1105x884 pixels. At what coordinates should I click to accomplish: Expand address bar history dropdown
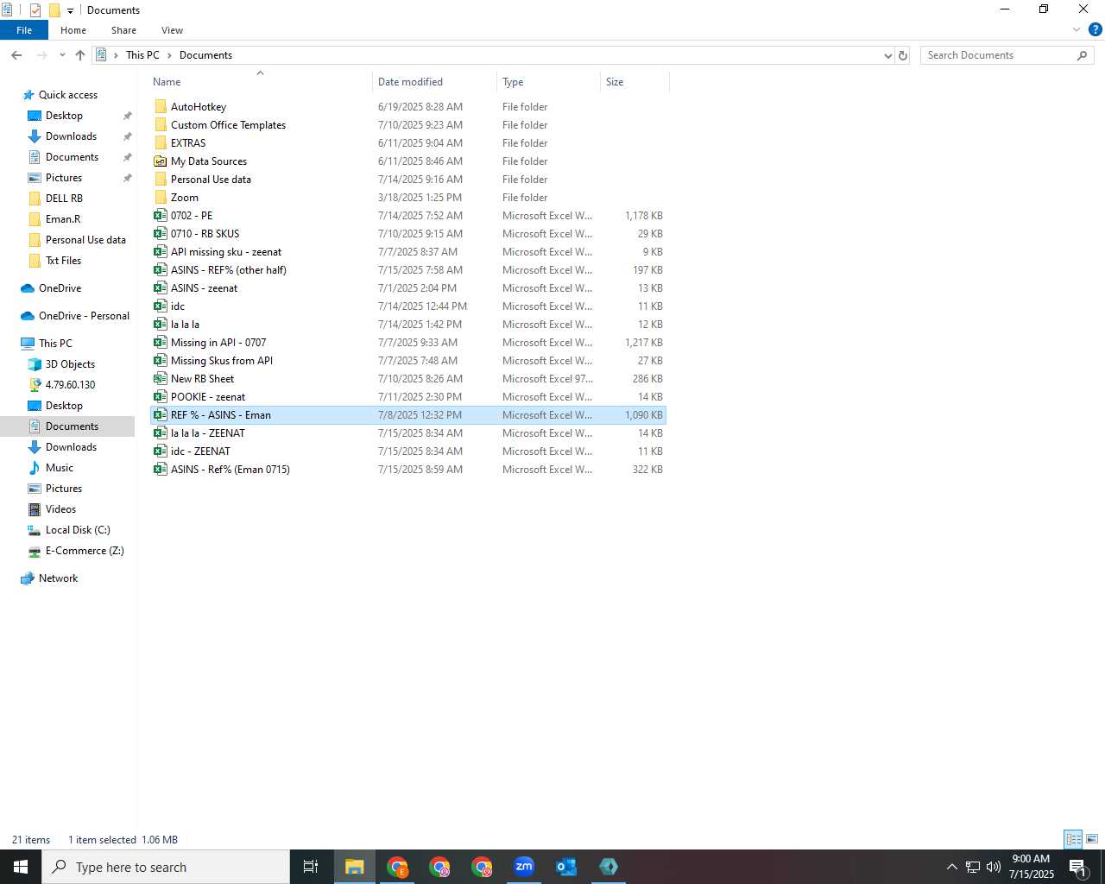[x=887, y=55]
